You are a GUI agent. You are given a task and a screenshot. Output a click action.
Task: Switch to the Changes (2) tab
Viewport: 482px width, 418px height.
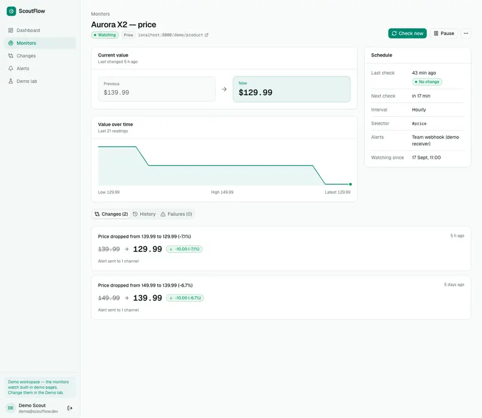[111, 214]
